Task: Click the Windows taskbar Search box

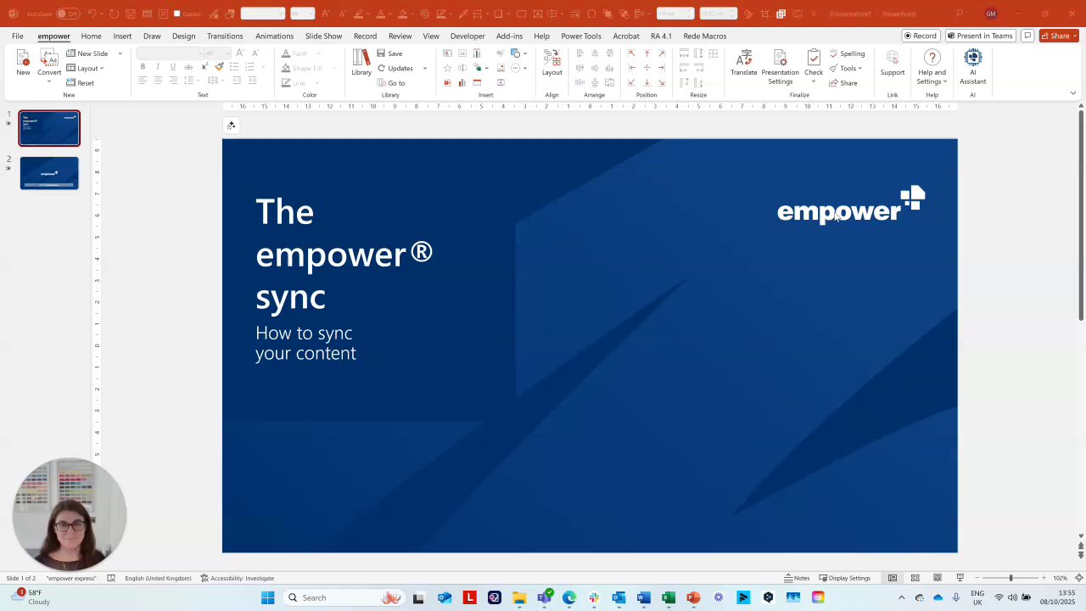Action: [342, 597]
